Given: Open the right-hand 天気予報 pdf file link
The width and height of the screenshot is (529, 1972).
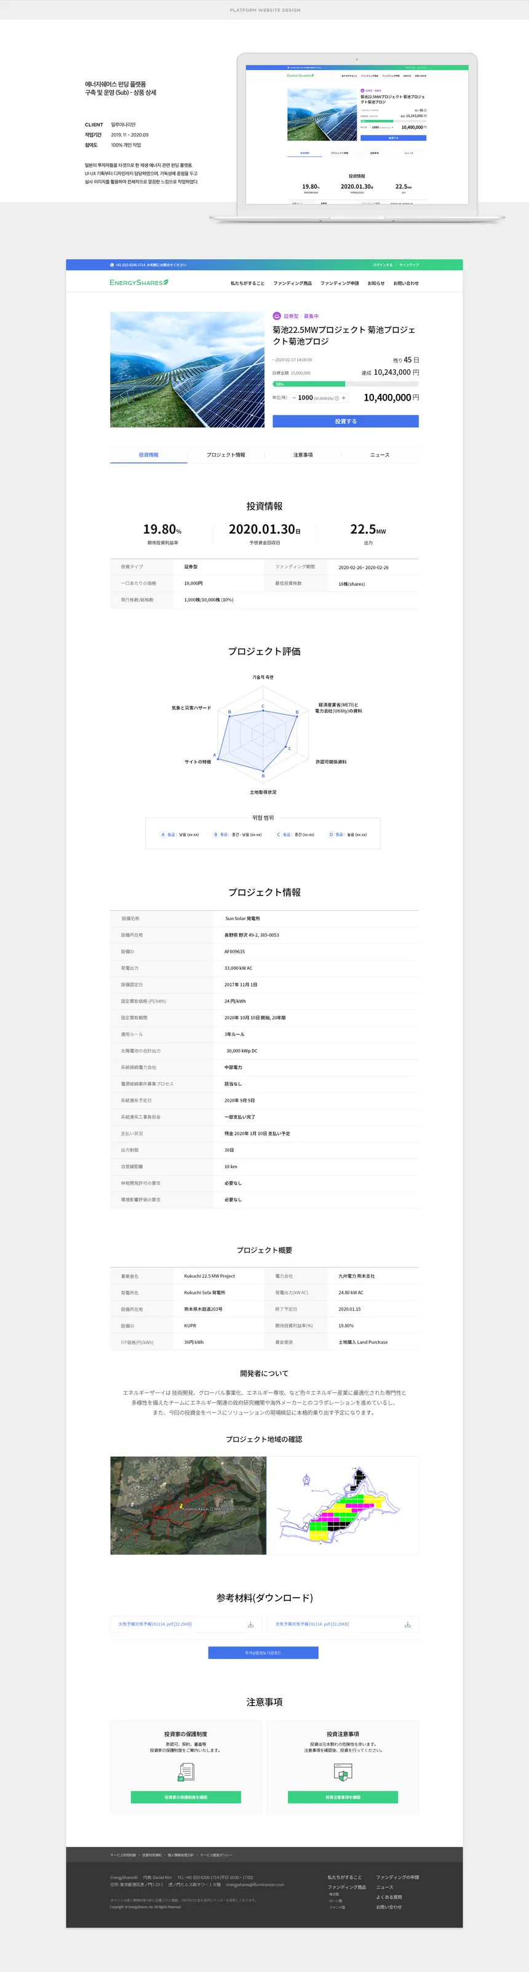Looking at the screenshot, I should click(x=312, y=1624).
